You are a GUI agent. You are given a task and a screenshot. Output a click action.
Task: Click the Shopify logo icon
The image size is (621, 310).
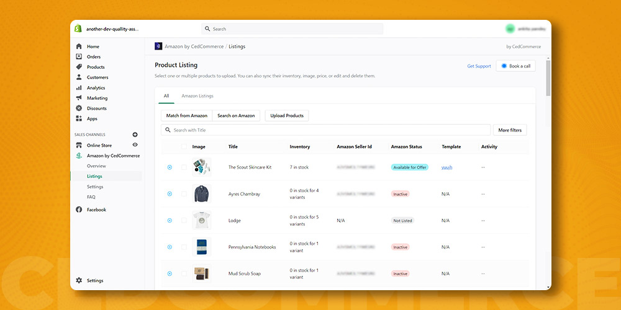coord(78,29)
